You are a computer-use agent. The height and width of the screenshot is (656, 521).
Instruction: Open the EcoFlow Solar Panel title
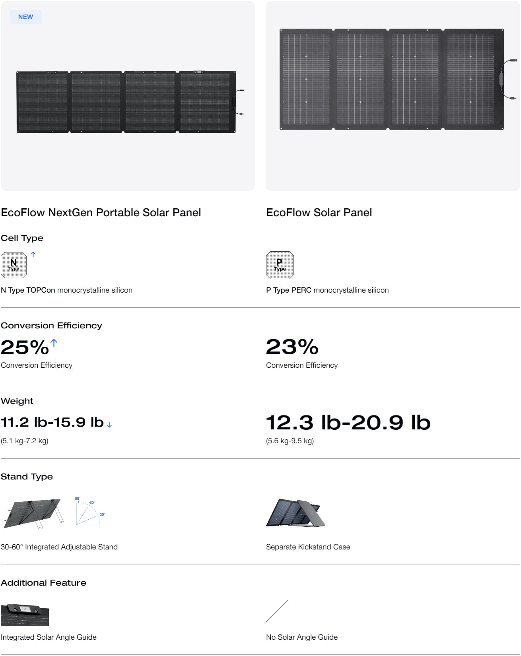point(319,213)
